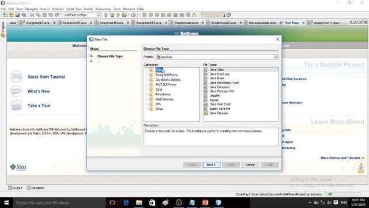Click the Take a Tour icon
The width and height of the screenshot is (369, 208).
16,105
